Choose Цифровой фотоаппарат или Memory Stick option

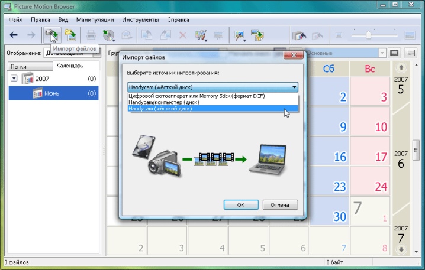213,96
